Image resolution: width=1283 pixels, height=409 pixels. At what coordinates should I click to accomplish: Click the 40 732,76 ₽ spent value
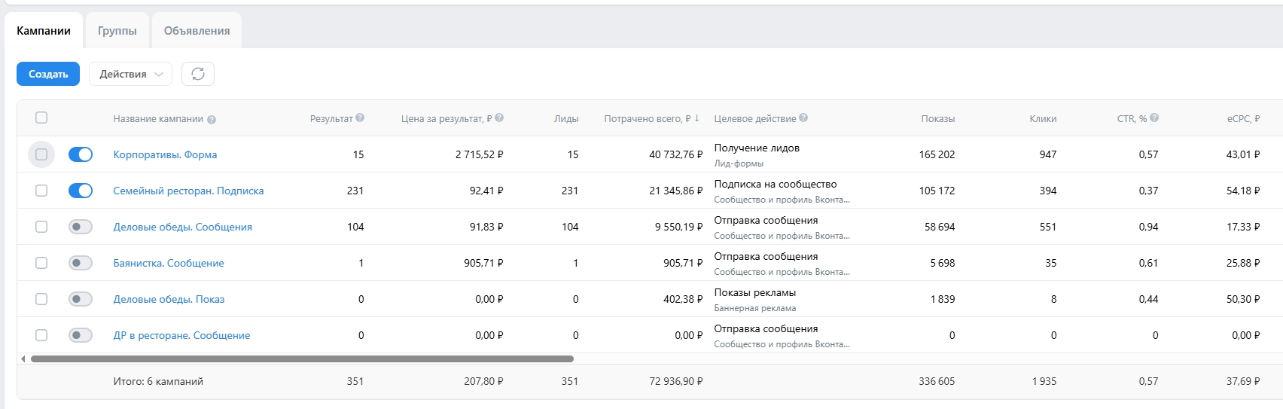(675, 154)
